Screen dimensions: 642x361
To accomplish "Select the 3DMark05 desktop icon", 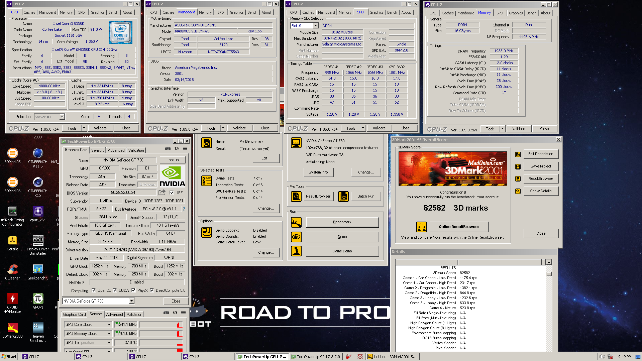I will [x=13, y=156].
